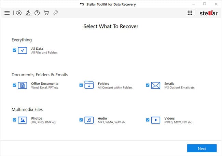Viewport: 222px width, 156px height.
Task: Click the shopping cart buy icon
Action: (x=46, y=13)
